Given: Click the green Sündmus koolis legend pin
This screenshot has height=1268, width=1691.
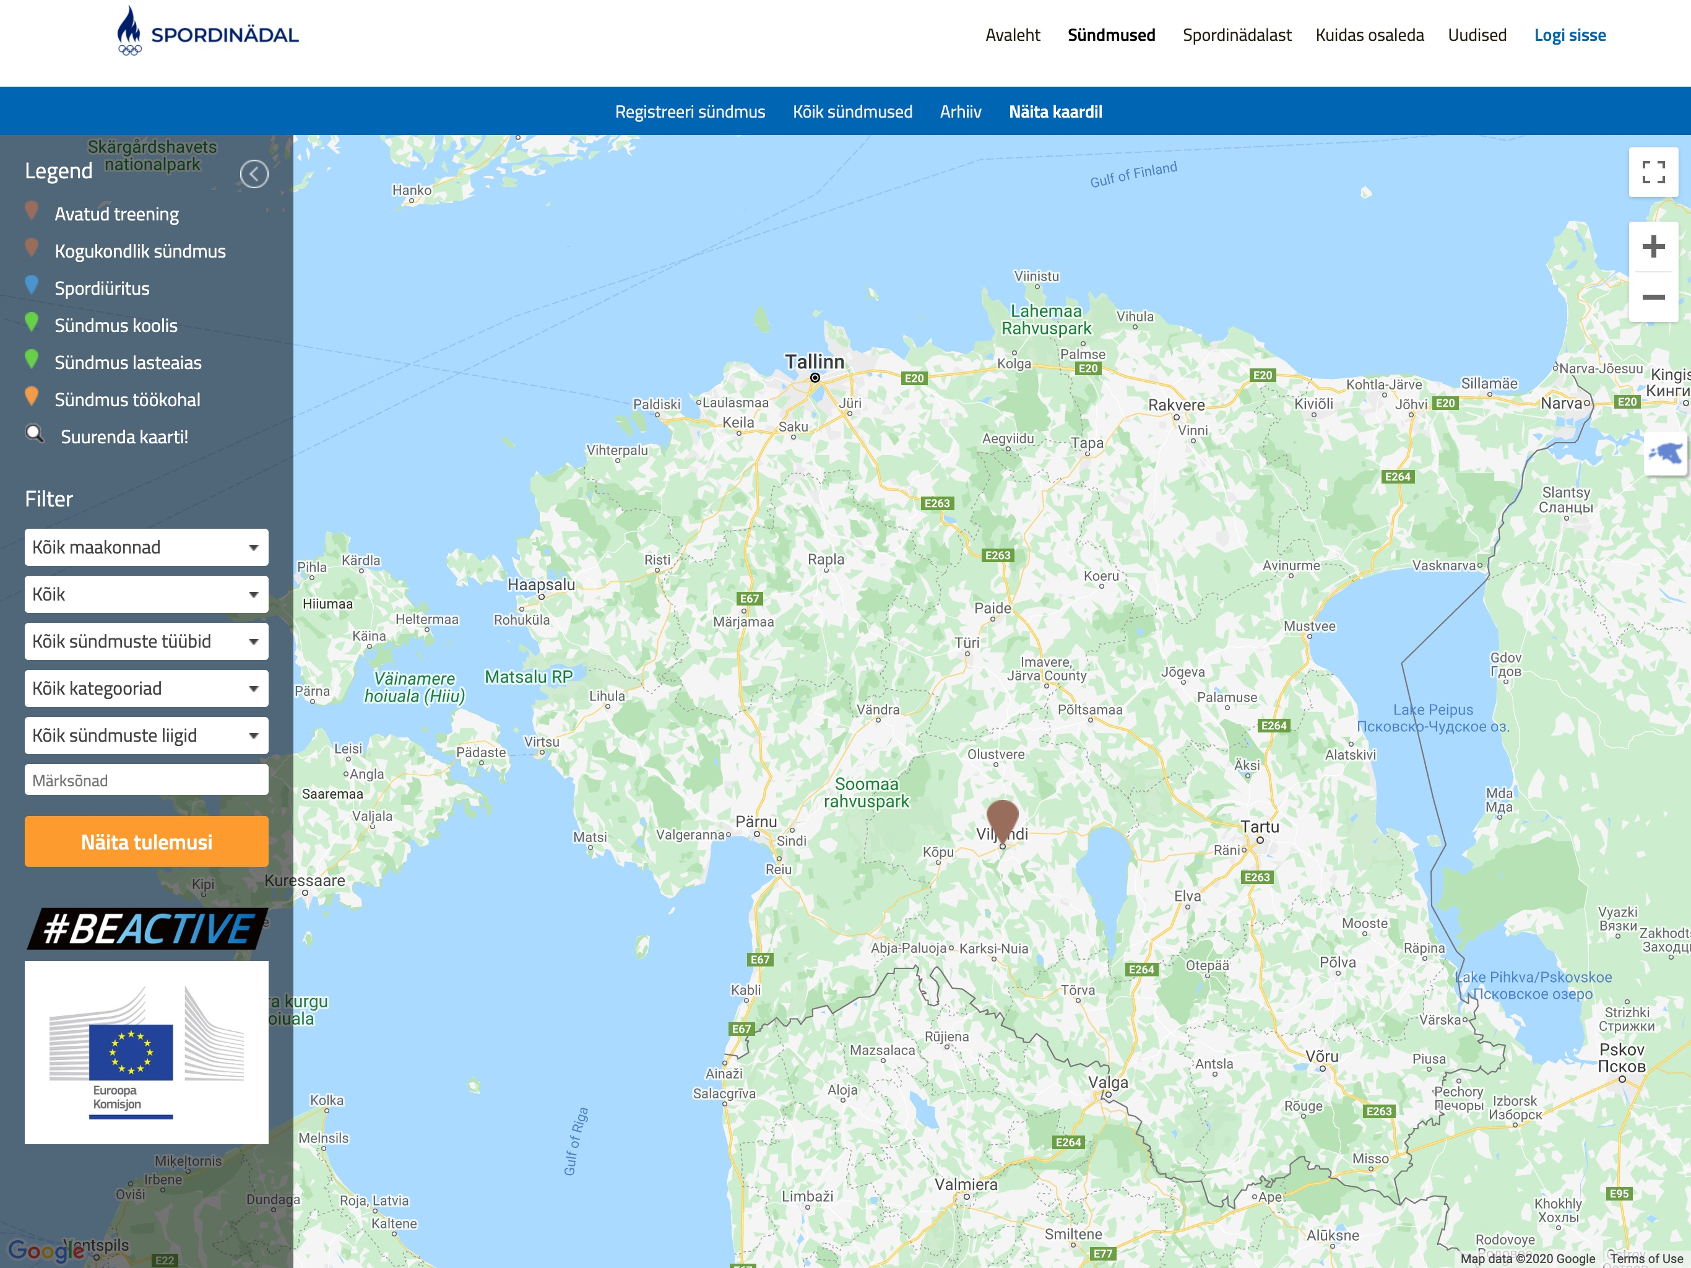Looking at the screenshot, I should (x=32, y=322).
